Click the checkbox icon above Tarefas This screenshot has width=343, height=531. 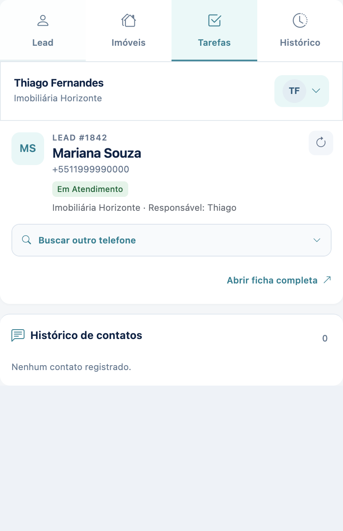[214, 20]
